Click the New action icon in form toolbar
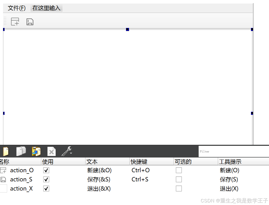Screen dimensions: 269x205 pos(15,22)
